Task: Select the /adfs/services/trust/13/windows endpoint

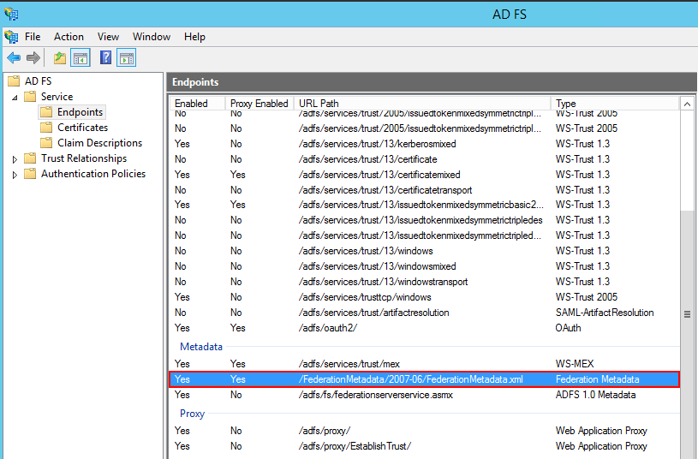Action: pyautogui.click(x=424, y=251)
